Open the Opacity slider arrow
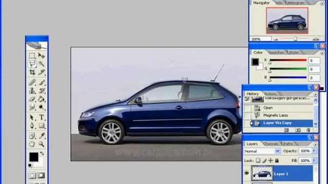This screenshot has height=184, width=328. [314, 151]
